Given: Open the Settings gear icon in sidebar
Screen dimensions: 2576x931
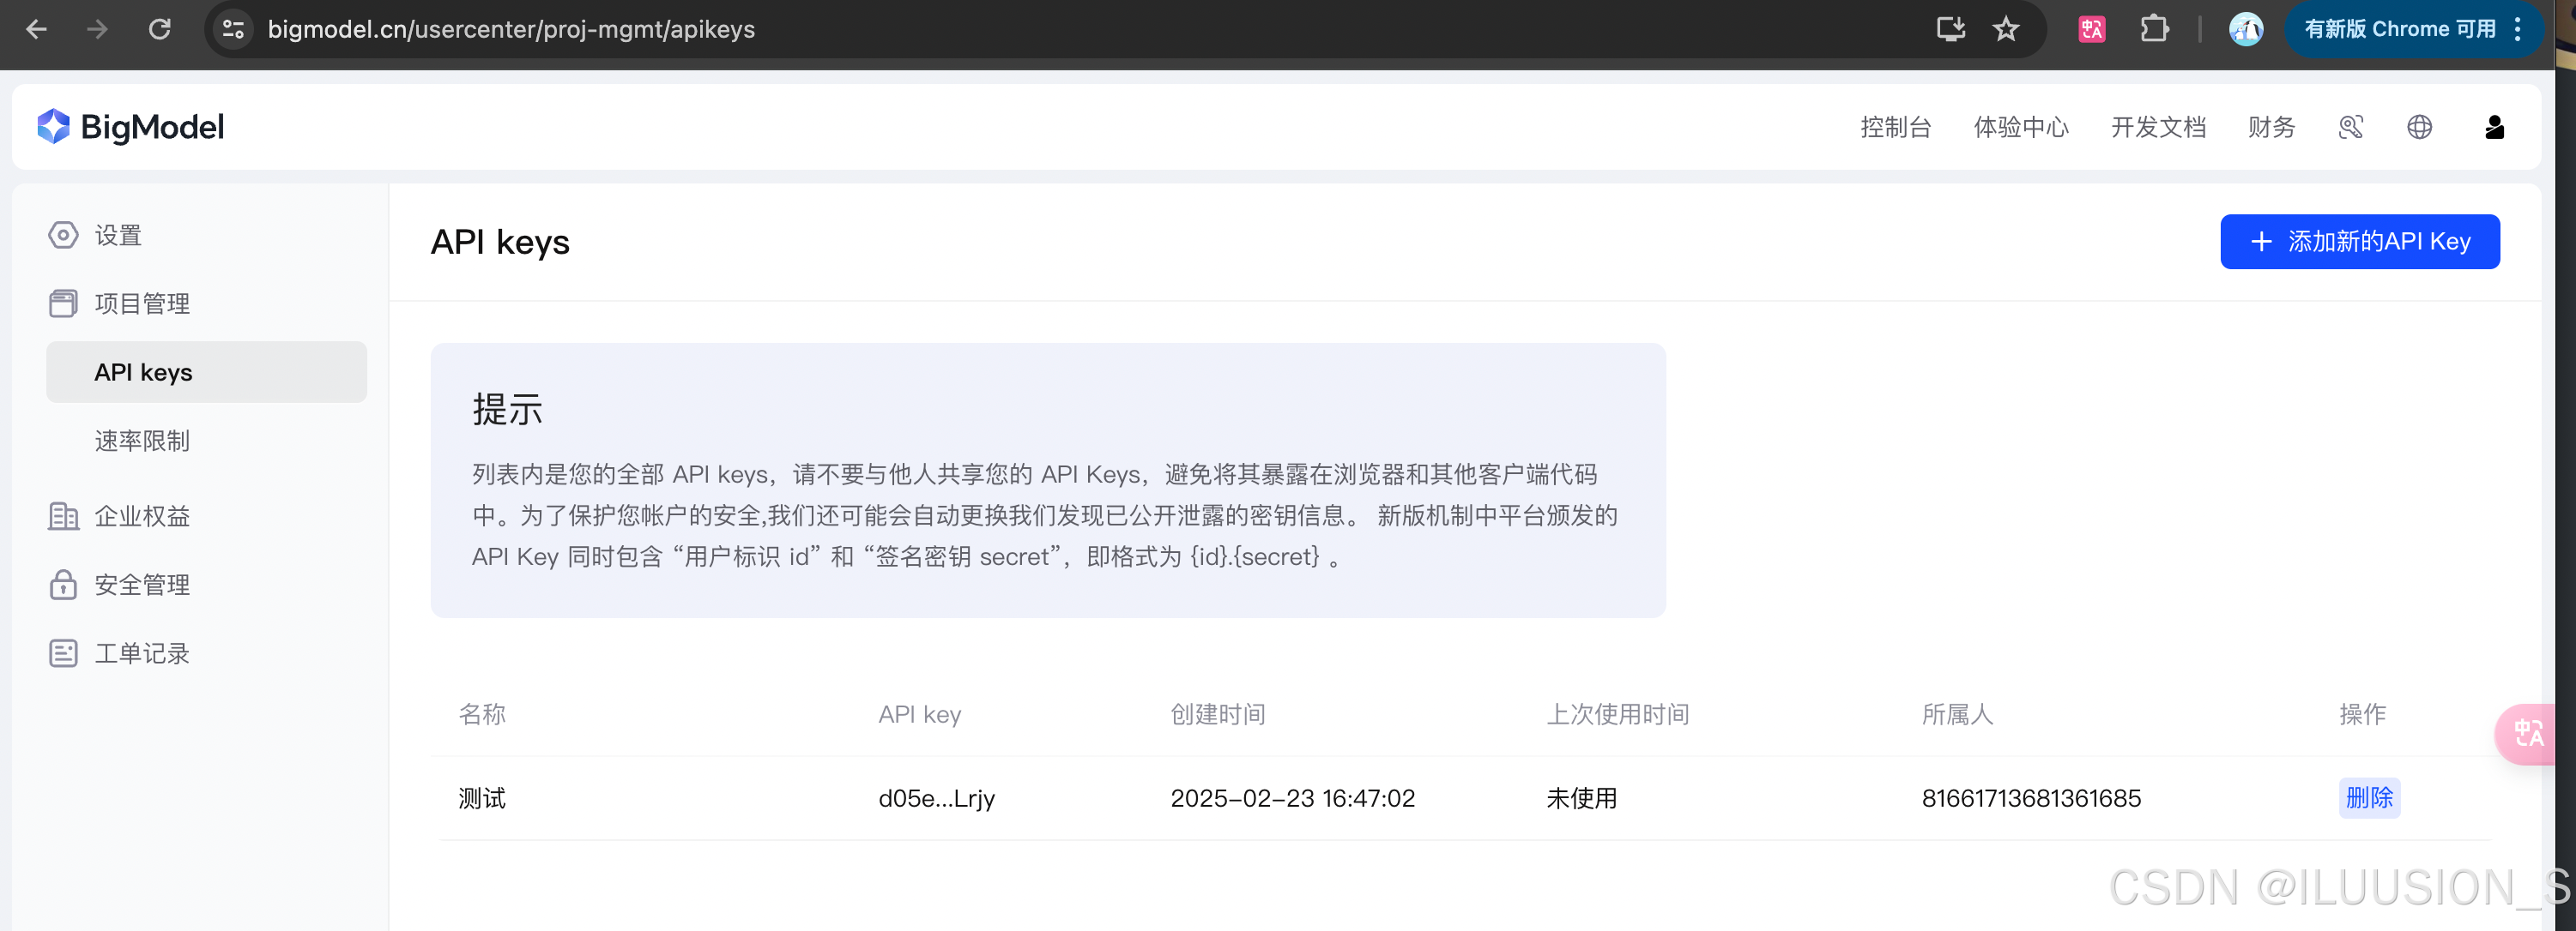Looking at the screenshot, I should (63, 236).
